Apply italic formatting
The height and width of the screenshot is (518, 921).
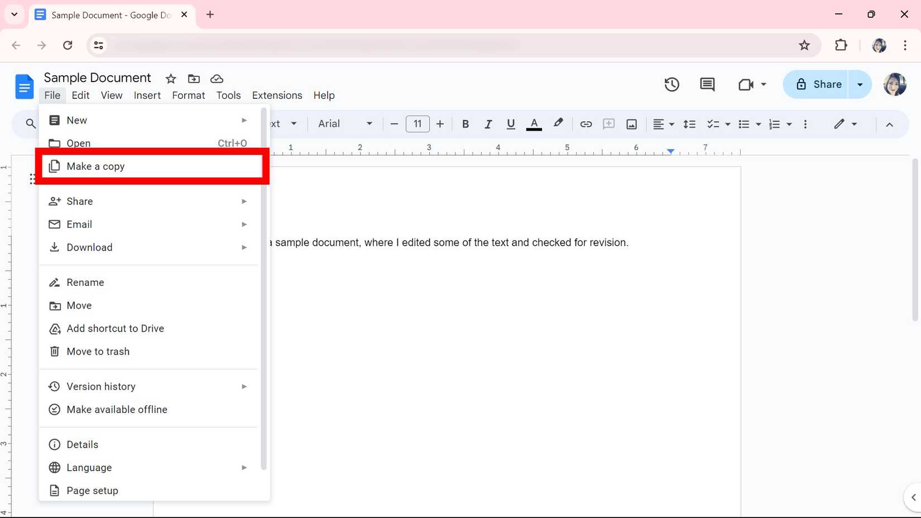488,124
